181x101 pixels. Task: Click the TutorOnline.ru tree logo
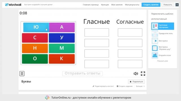coord(47,97)
